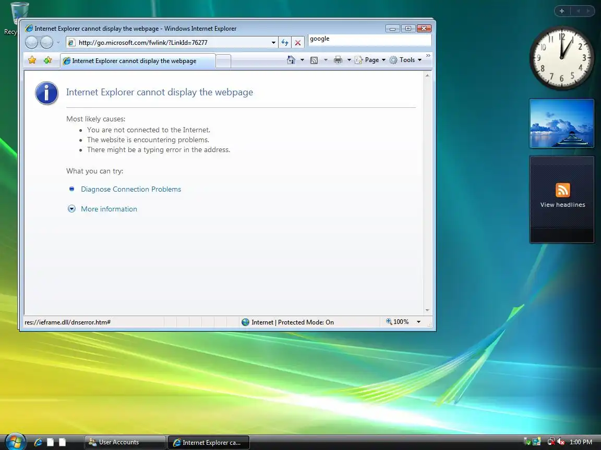The height and width of the screenshot is (450, 601).
Task: Click the taskbar clock showing 1:00 PM
Action: 581,442
